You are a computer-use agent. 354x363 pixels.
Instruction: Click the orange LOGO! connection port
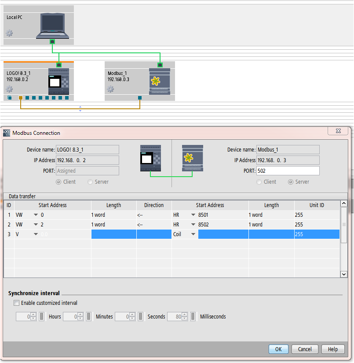coord(20,98)
